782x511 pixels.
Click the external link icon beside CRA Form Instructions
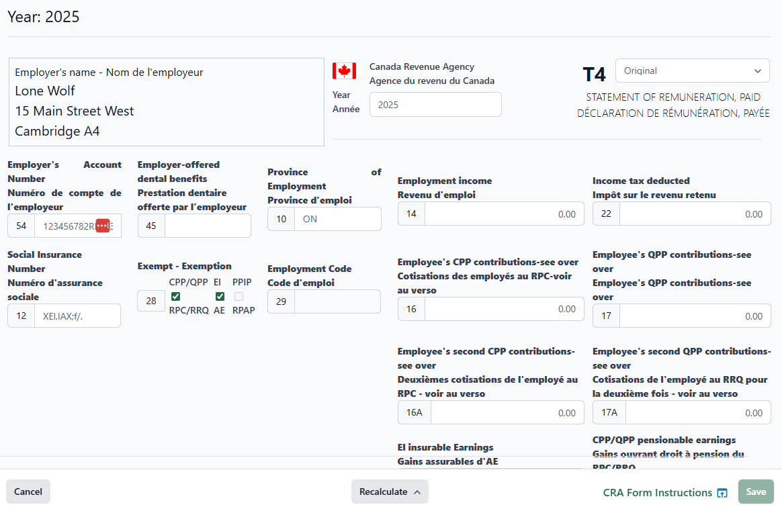722,492
